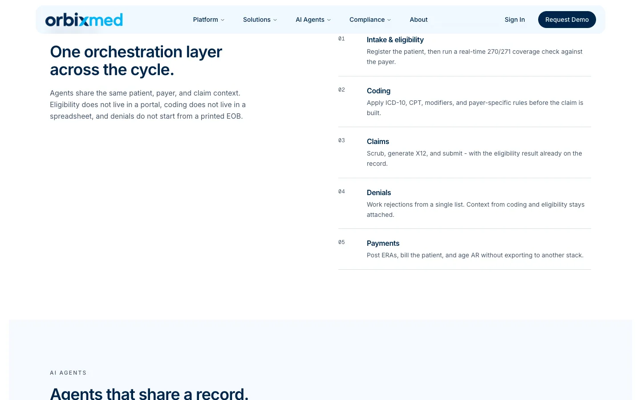Screen dimensions: 641x400
Task: Click the 'Agents that share a record' heading
Action: click(149, 394)
